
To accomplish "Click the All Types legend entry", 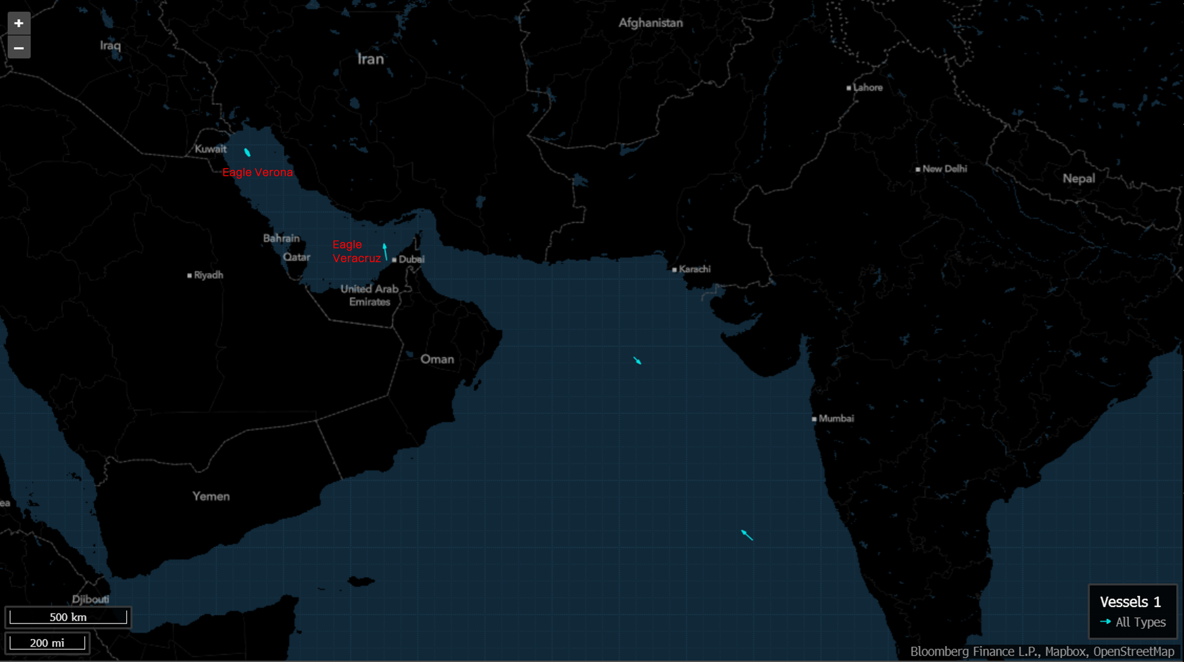I will point(1140,622).
